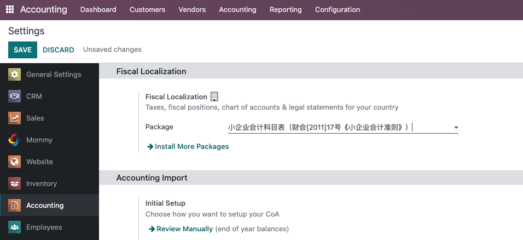The height and width of the screenshot is (240, 523).
Task: Open the Reporting menu
Action: 286,10
